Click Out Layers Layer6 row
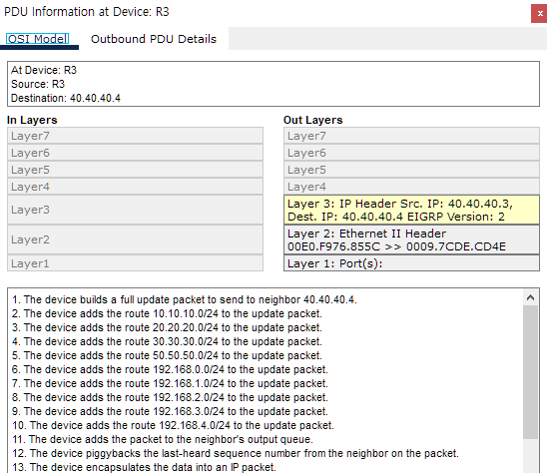Viewport: 547px width, 473px height. pyautogui.click(x=411, y=153)
